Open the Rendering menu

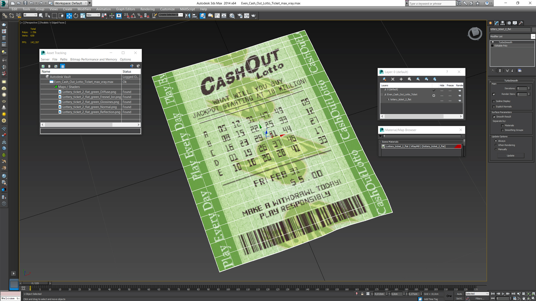147,9
